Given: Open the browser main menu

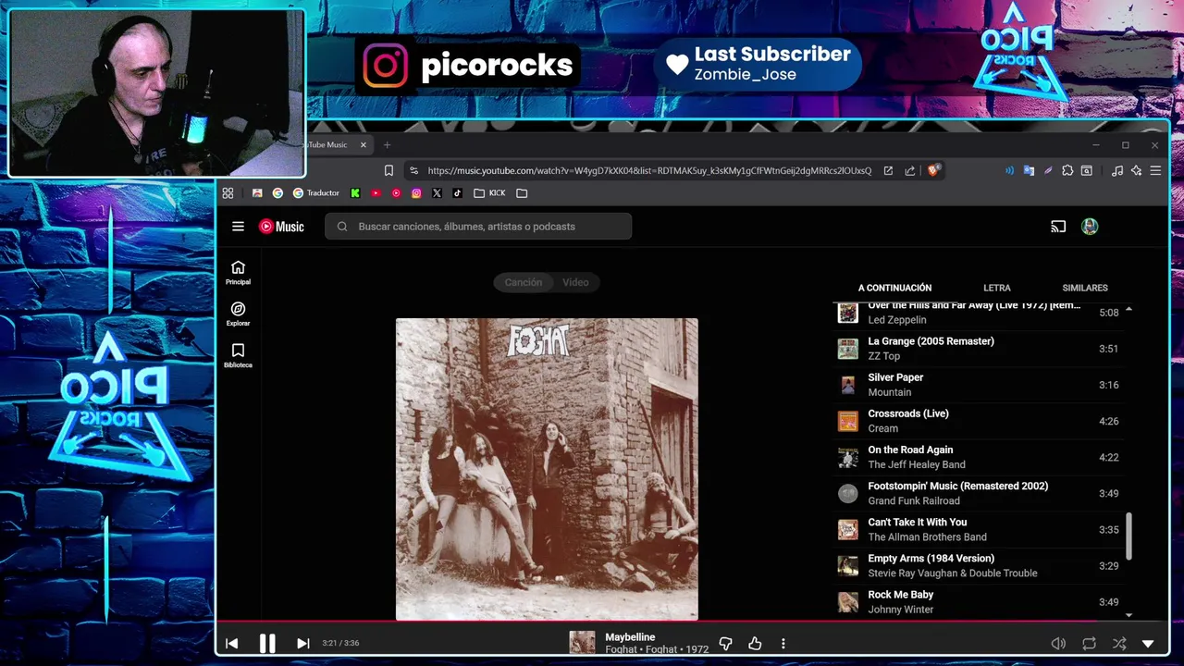Looking at the screenshot, I should click(1155, 170).
